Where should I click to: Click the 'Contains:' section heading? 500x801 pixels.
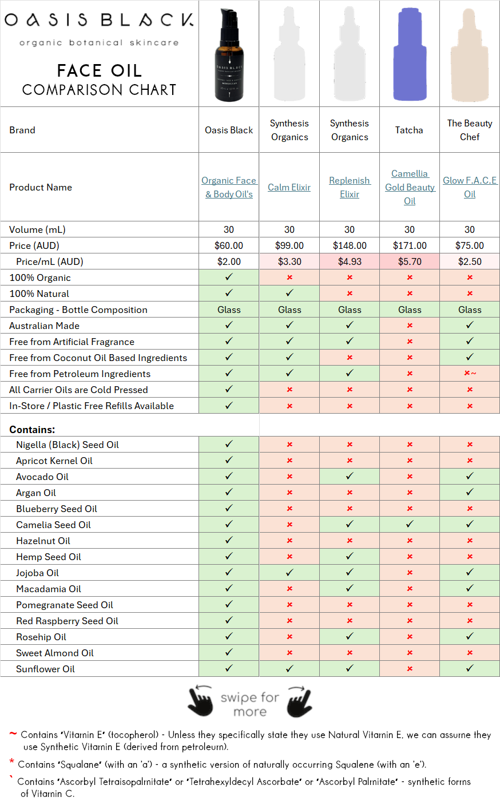(32, 429)
